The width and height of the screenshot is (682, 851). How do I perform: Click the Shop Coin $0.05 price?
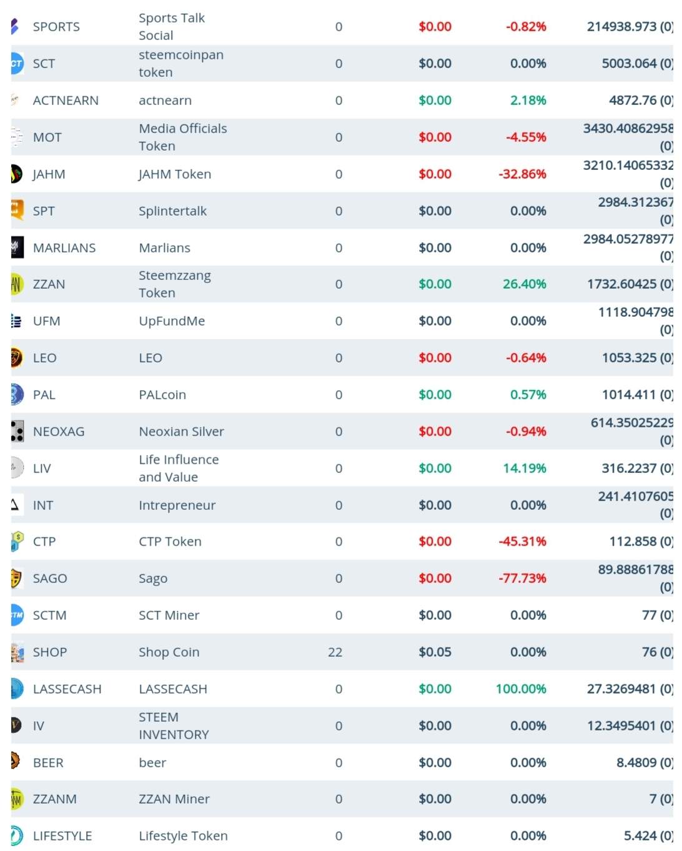tap(435, 652)
